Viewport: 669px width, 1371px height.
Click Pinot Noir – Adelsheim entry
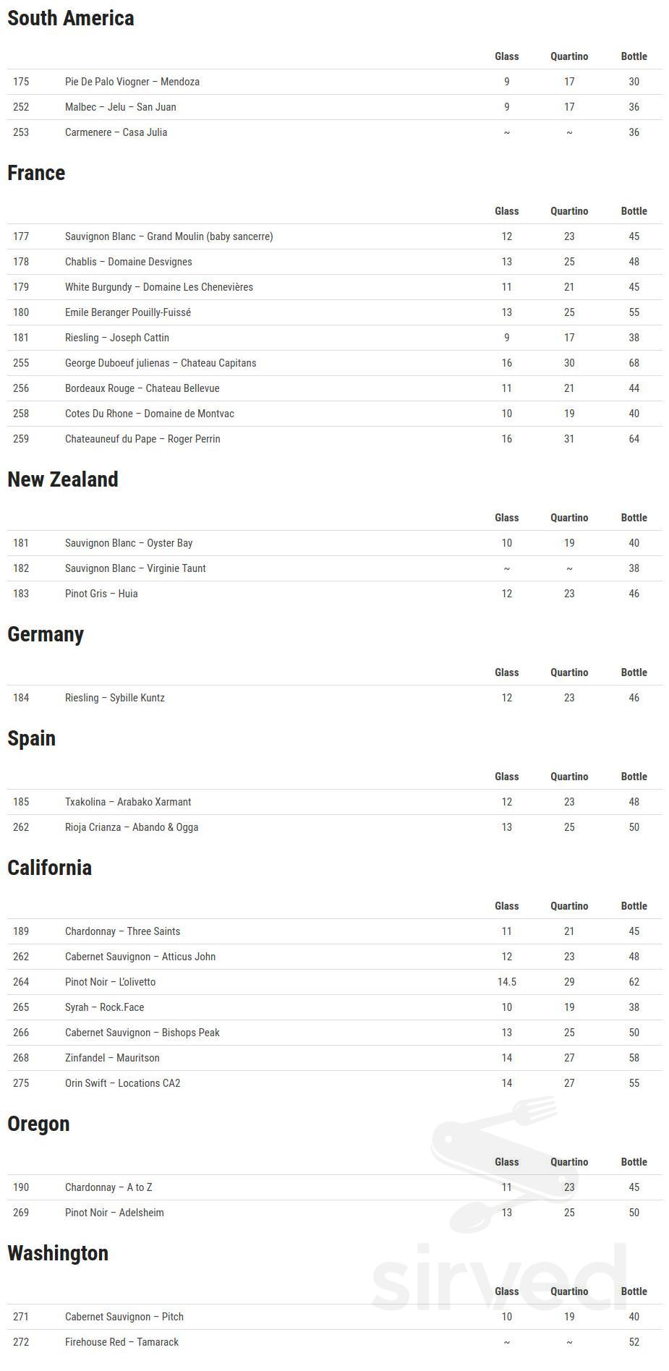click(114, 1213)
